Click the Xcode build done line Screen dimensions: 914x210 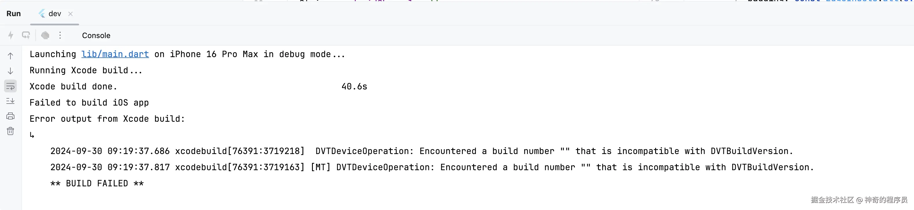tap(198, 87)
